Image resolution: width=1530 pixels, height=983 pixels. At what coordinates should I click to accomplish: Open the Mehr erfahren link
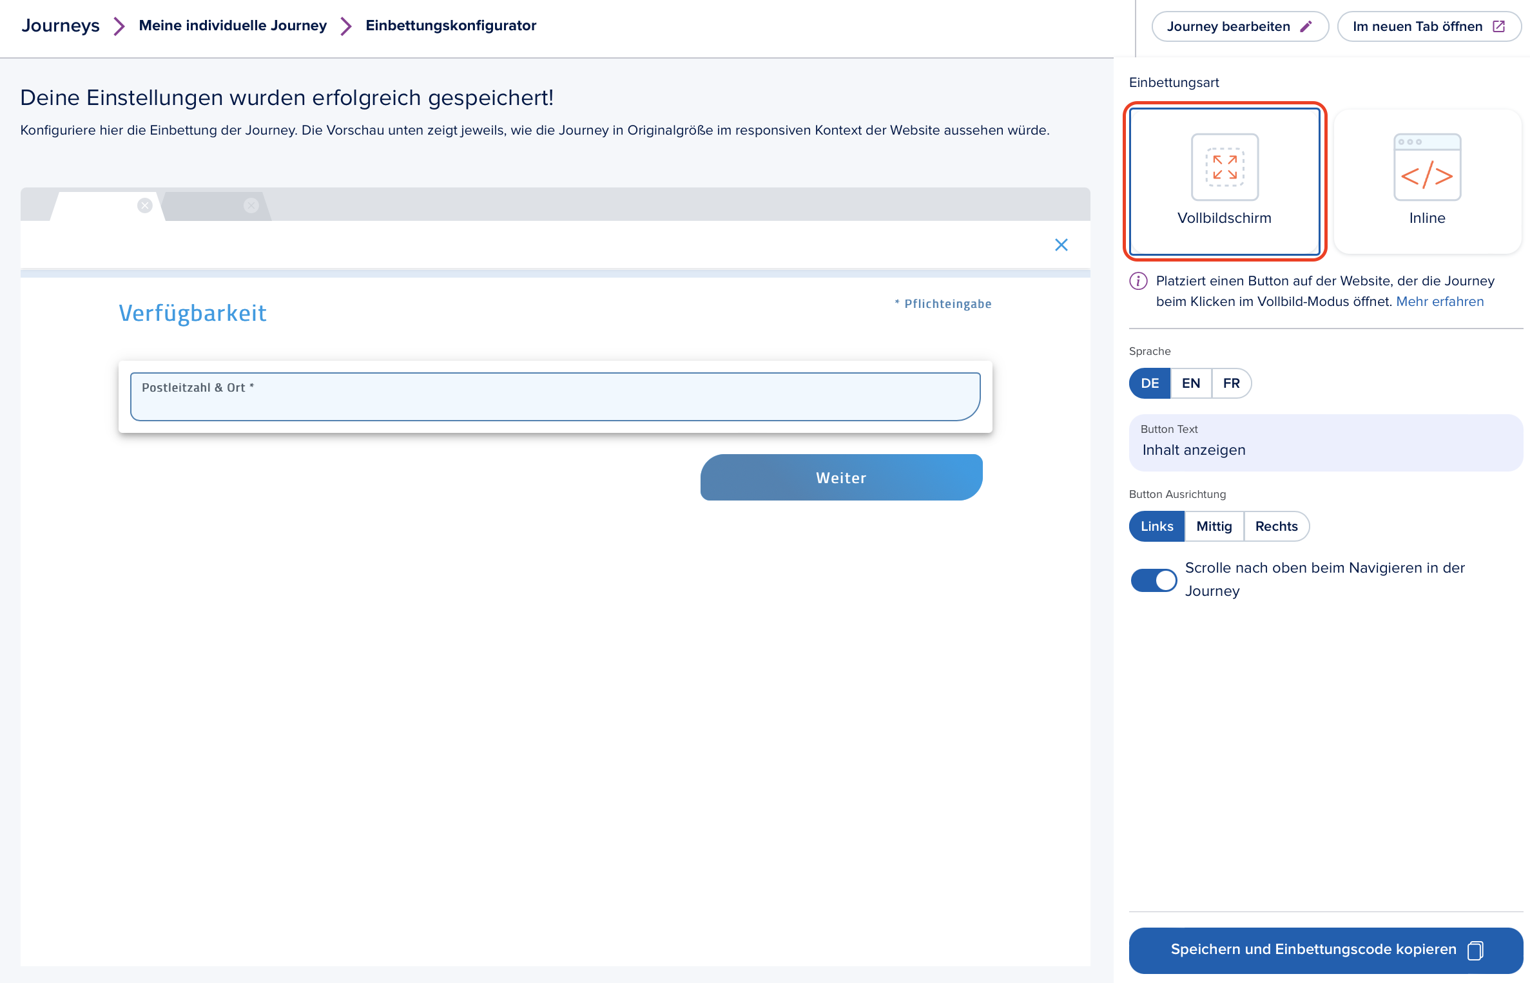(x=1440, y=301)
